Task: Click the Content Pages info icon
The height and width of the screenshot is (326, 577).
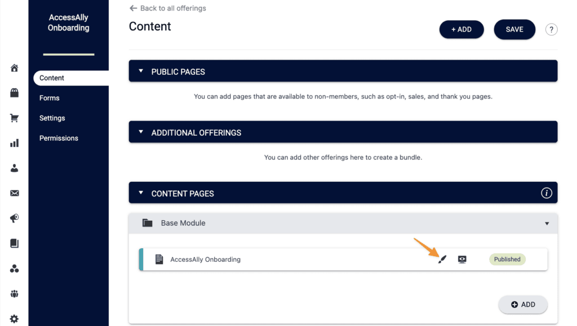Action: [546, 193]
